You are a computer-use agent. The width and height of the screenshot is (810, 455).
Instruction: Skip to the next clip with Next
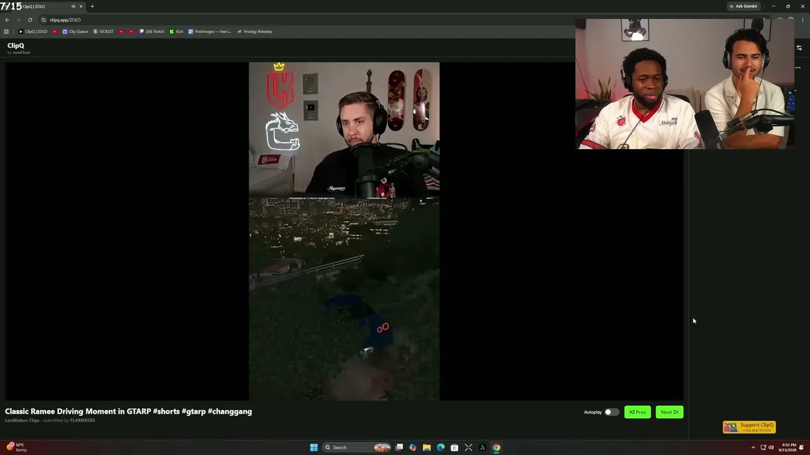[x=670, y=412]
